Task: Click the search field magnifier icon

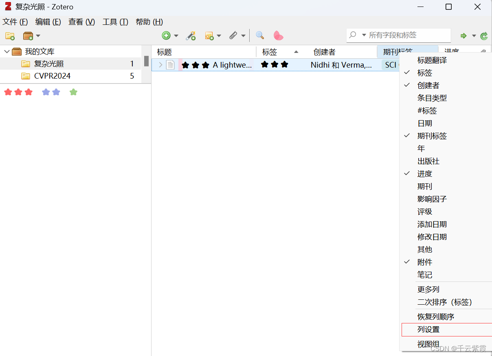Action: [353, 35]
